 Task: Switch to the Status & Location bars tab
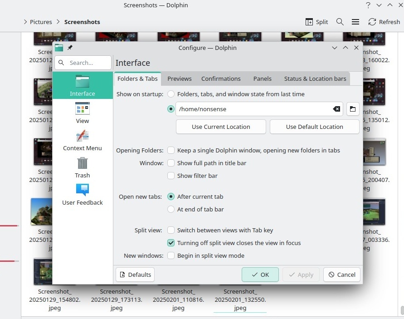point(315,79)
